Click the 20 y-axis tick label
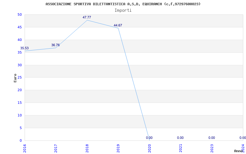The height and width of the screenshot is (154, 246). tap(20, 90)
